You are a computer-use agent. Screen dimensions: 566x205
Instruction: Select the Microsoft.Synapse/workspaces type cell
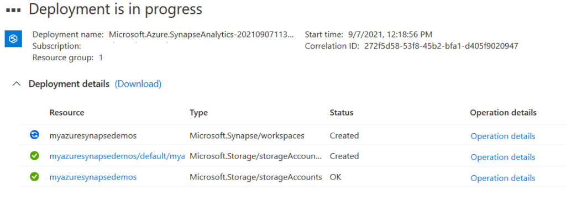(247, 136)
